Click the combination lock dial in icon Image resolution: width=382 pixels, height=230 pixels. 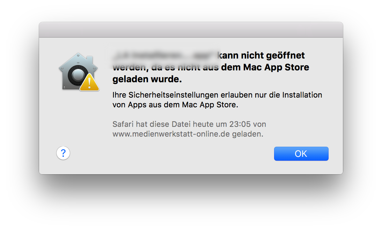tap(78, 75)
